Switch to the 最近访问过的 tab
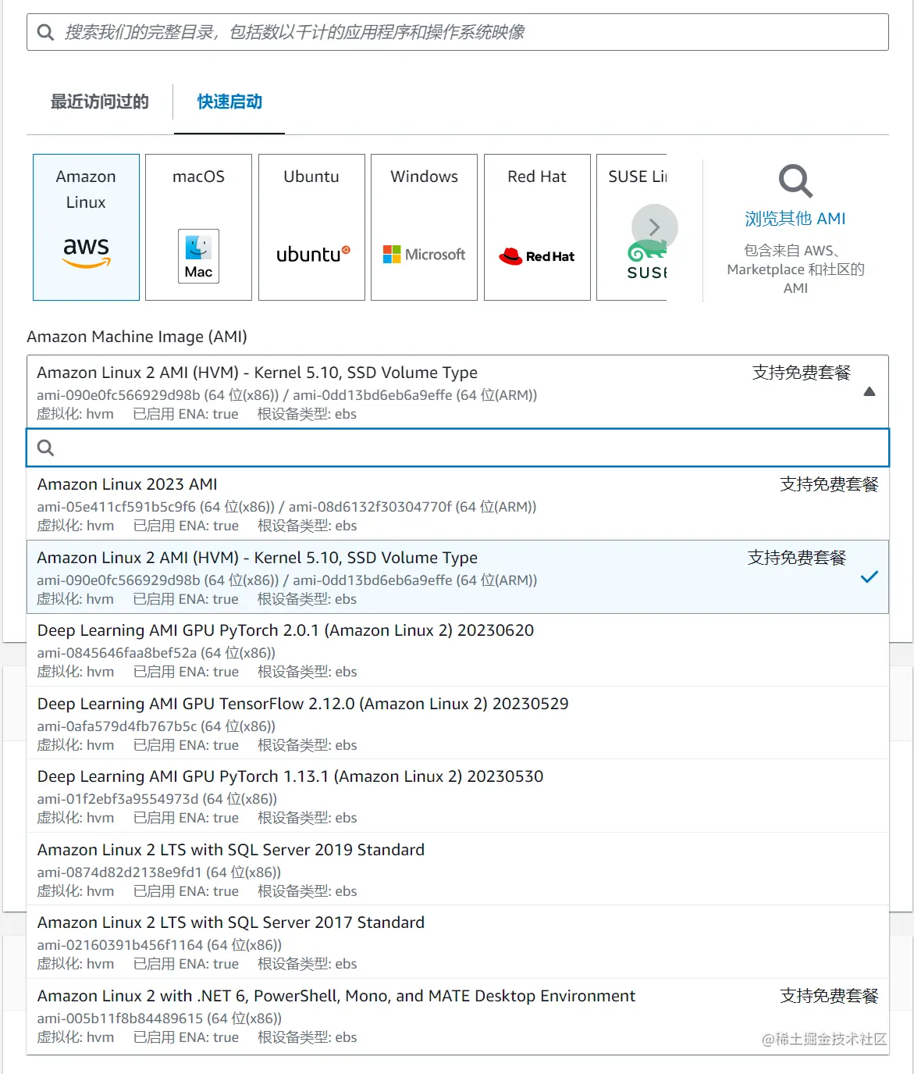914x1074 pixels. click(99, 102)
